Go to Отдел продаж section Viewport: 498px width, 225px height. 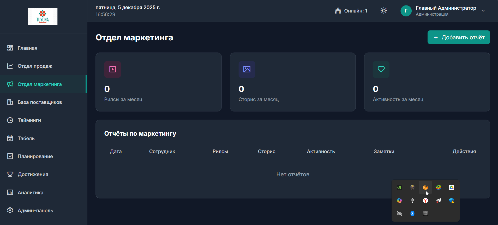click(x=35, y=66)
